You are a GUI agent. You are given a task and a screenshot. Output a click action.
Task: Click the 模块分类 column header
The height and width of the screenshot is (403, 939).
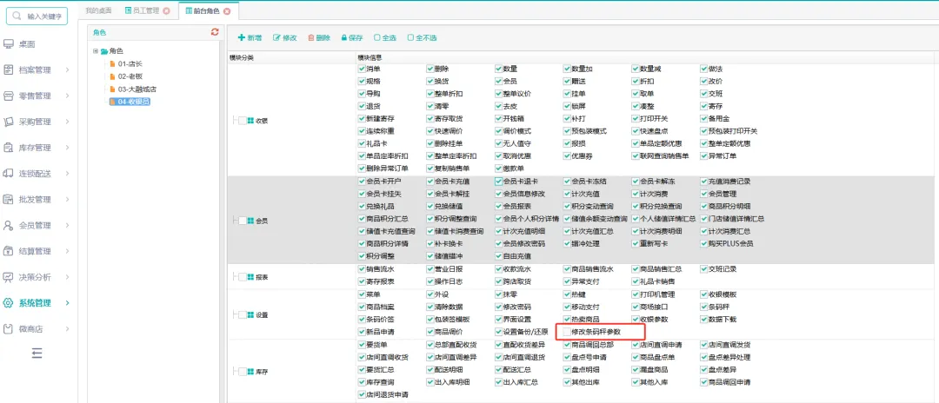click(242, 57)
